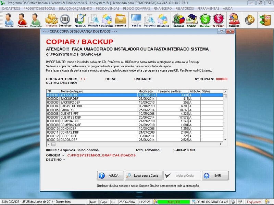Open the PRODUTOS/ESTOQUE menu

(x=39, y=8)
